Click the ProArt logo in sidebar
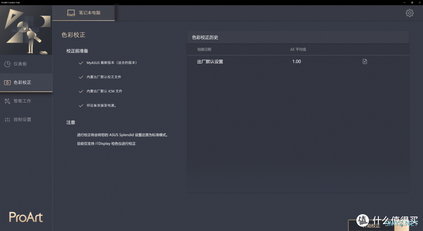This screenshot has width=423, height=231. [26, 217]
